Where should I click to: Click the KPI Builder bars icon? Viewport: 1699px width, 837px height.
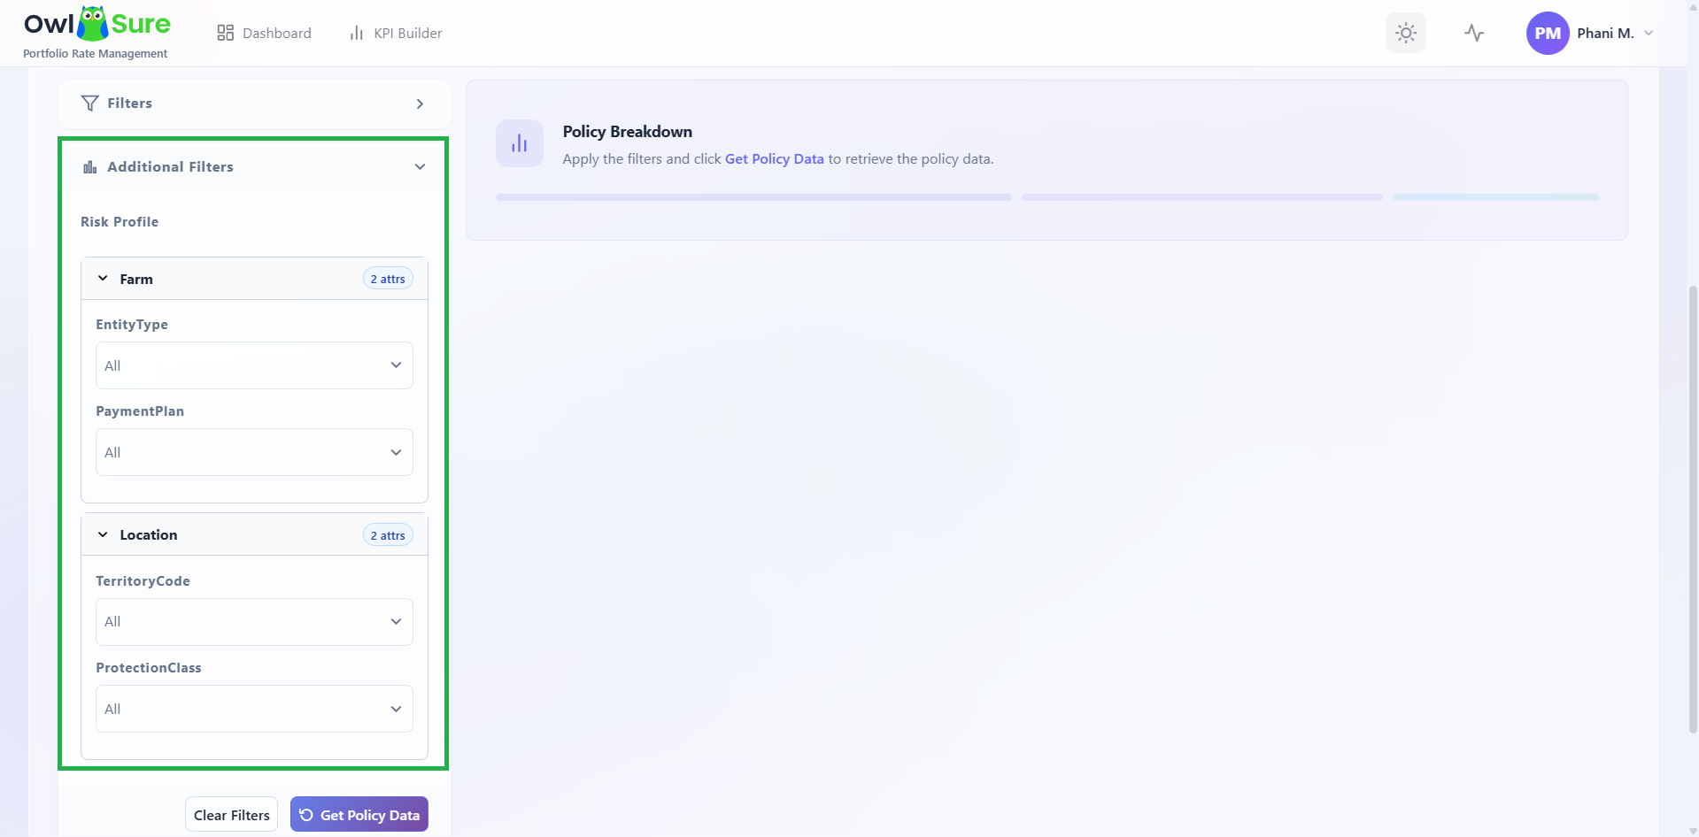click(x=357, y=33)
